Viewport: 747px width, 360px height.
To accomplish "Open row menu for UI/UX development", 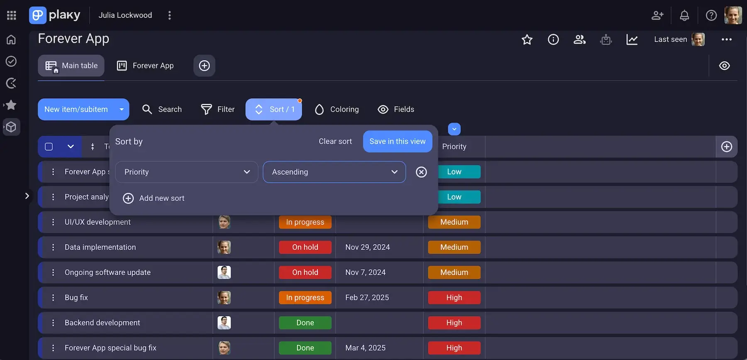I will [53, 222].
